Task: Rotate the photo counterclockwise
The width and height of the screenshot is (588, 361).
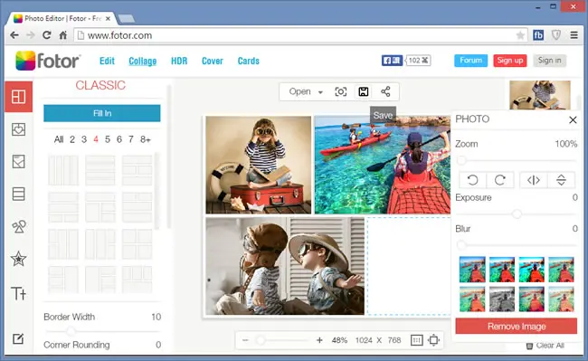Action: coord(472,180)
